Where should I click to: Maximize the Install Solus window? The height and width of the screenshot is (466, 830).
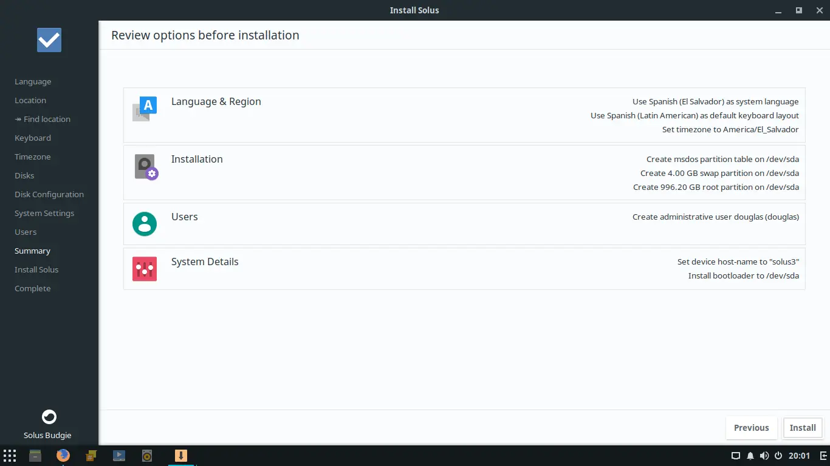pyautogui.click(x=799, y=10)
